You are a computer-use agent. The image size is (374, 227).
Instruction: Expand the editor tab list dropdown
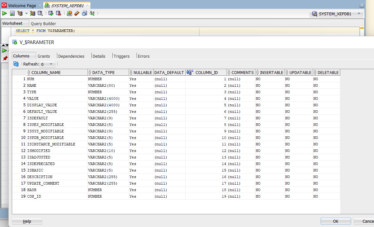coord(362,5)
